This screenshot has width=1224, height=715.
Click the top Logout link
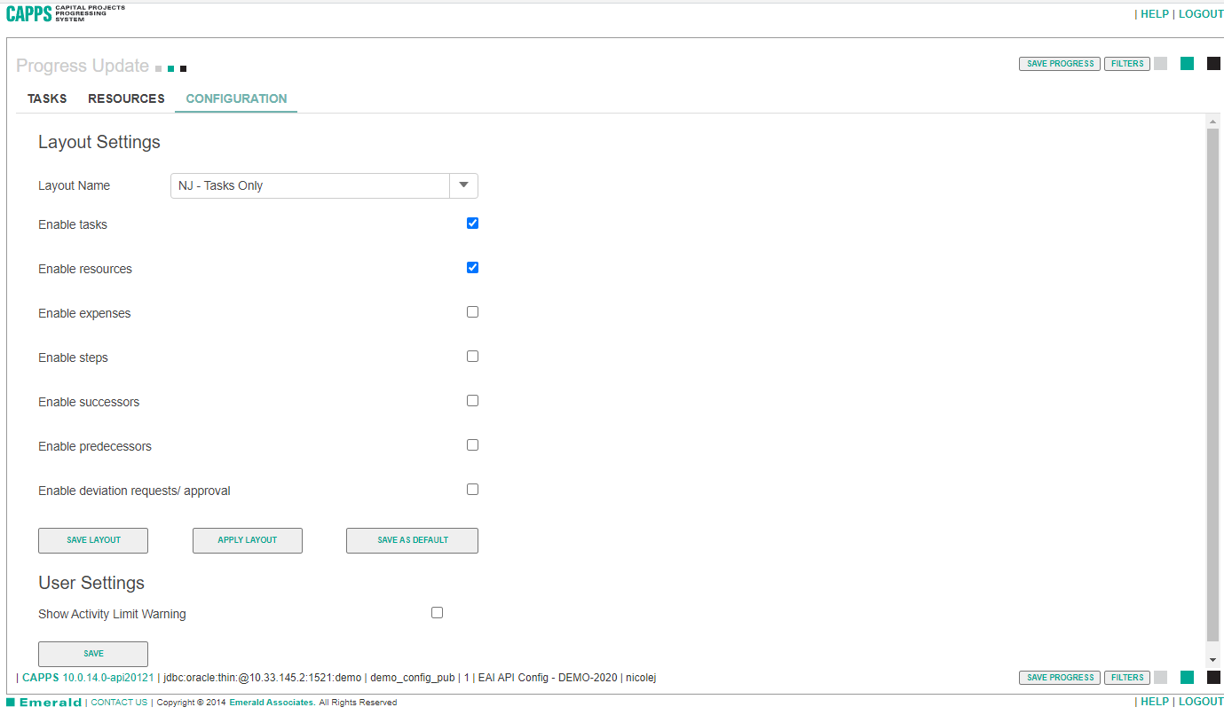(x=1200, y=14)
